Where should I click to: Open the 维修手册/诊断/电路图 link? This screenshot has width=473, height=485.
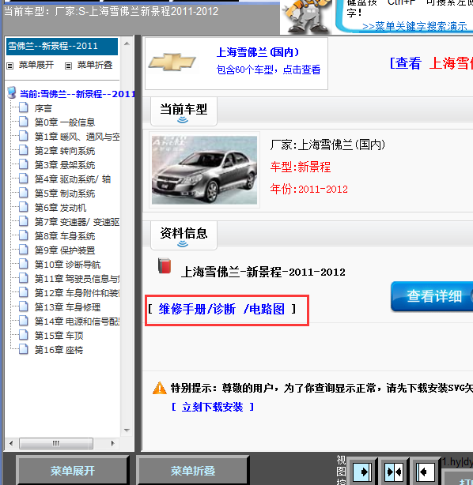click(x=221, y=309)
